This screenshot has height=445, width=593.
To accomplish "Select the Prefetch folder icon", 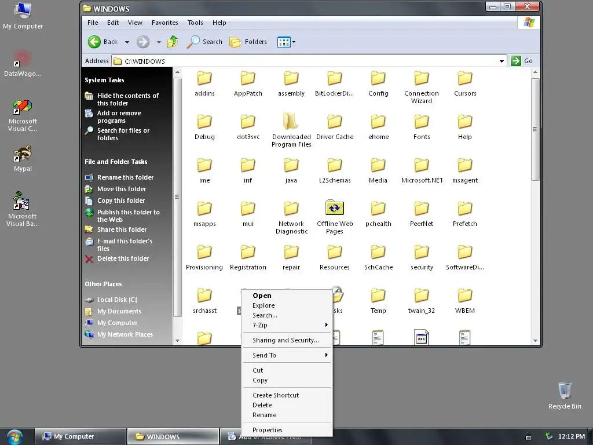I will (465, 209).
